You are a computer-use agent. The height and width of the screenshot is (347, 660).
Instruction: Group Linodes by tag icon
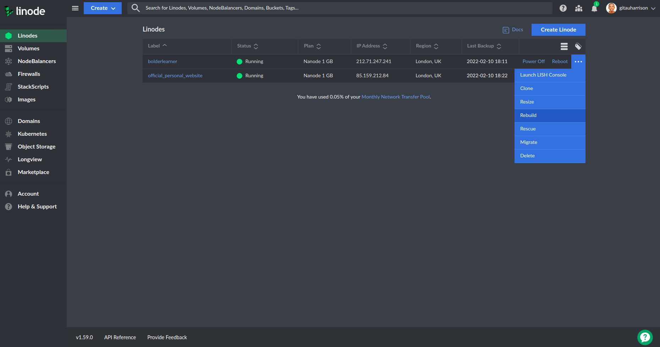578,46
